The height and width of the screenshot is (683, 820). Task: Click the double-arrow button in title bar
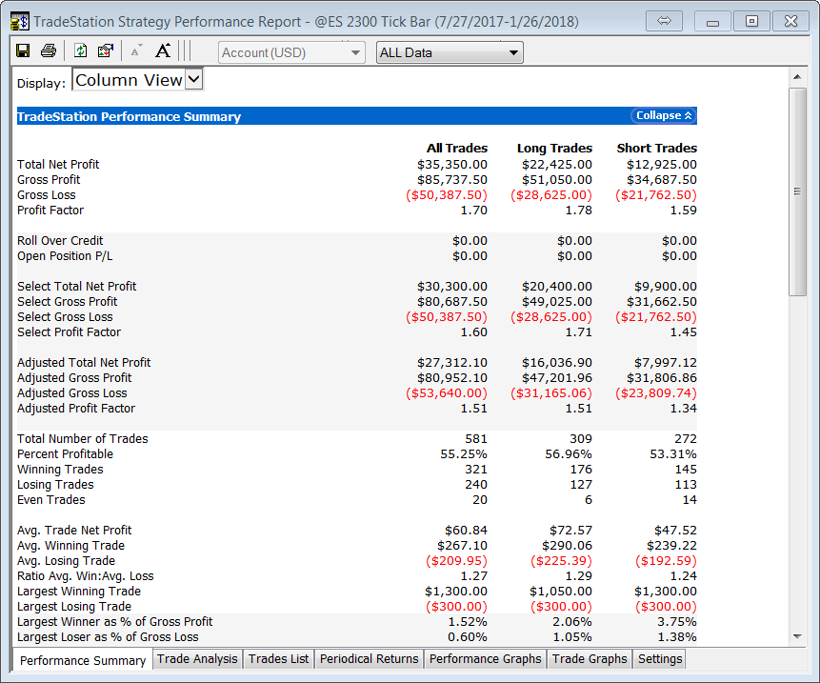click(665, 21)
